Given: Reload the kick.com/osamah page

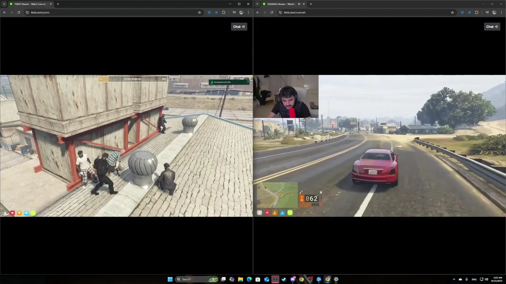Looking at the screenshot, I should [x=272, y=12].
